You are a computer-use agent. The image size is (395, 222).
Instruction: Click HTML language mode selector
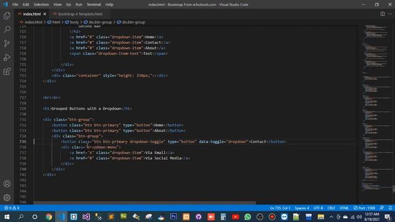344,208
